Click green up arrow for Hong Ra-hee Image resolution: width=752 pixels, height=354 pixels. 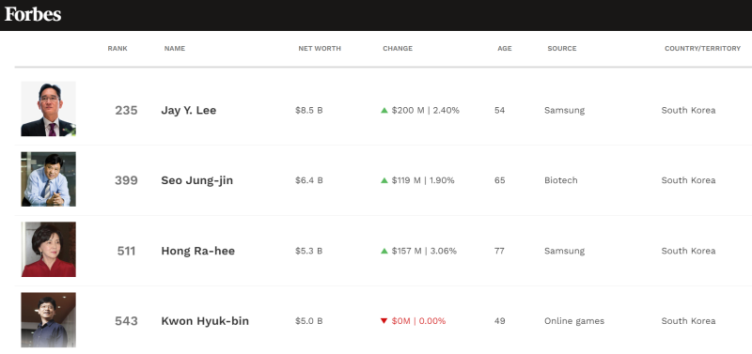point(384,251)
